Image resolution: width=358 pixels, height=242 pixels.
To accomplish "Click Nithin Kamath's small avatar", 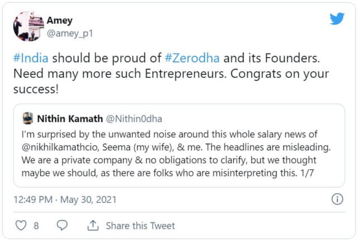I will pos(27,118).
